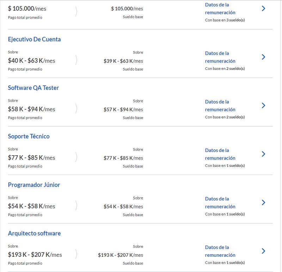This screenshot has width=282, height=272.
Task: Open the Programador Júnior job title
Action: pos(34,185)
